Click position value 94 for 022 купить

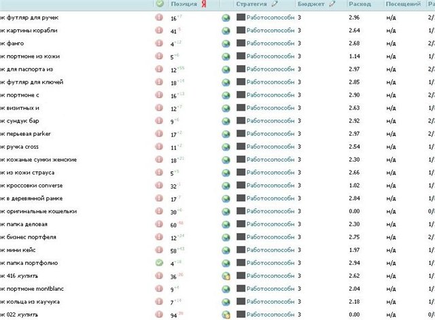(x=174, y=315)
